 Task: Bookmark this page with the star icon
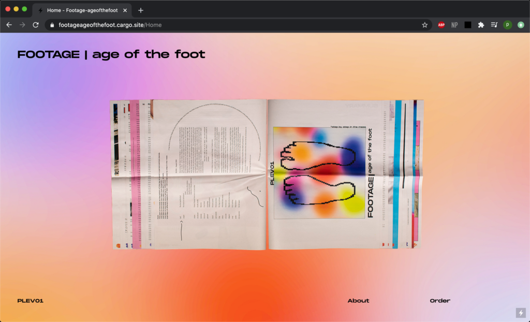424,25
